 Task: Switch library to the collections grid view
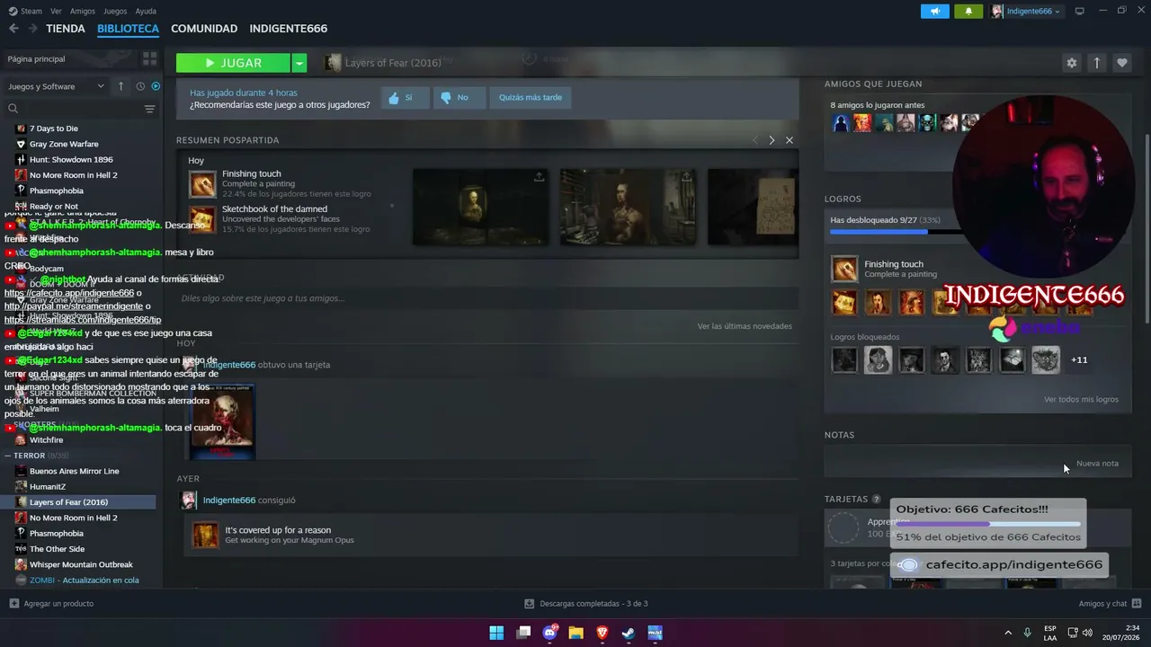point(149,58)
